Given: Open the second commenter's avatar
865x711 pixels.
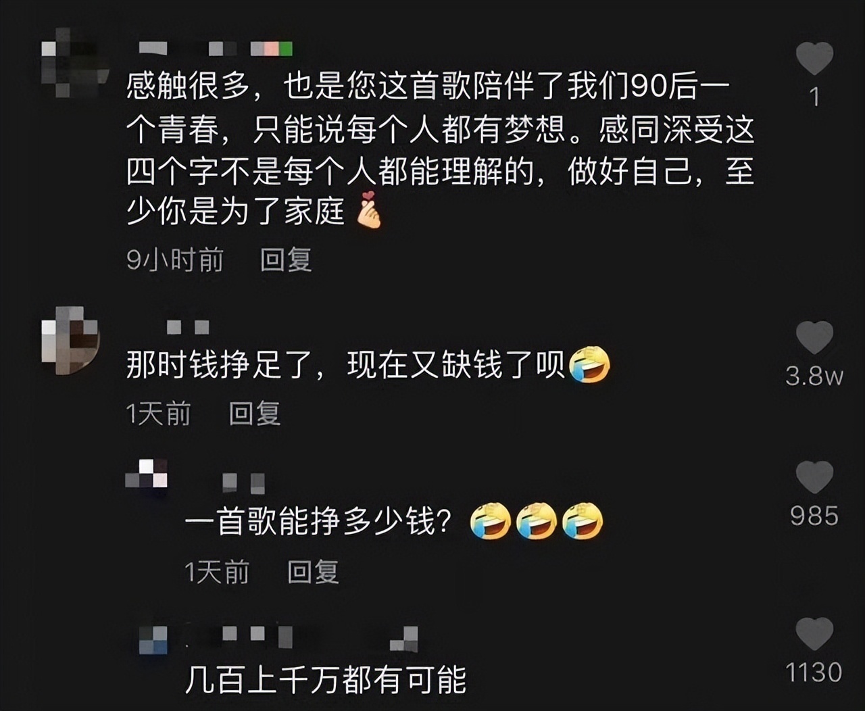Looking at the screenshot, I should (x=70, y=340).
